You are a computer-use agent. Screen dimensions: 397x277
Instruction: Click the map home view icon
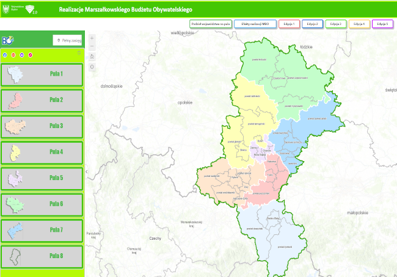pyautogui.click(x=92, y=56)
